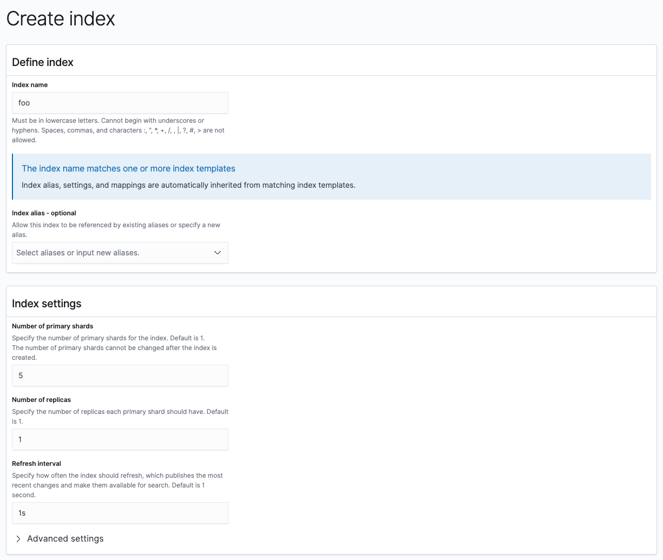
Task: Click the Advanced settings disclosure arrow
Action: (18, 538)
